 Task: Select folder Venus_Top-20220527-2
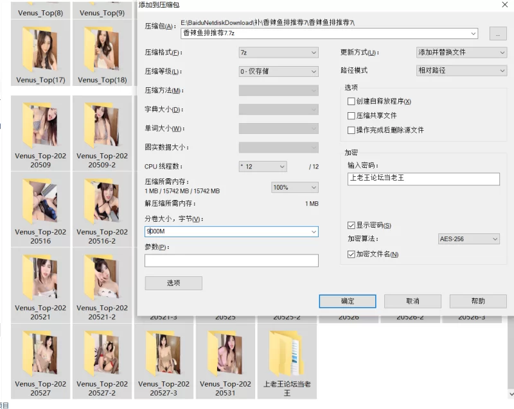[x=102, y=361]
